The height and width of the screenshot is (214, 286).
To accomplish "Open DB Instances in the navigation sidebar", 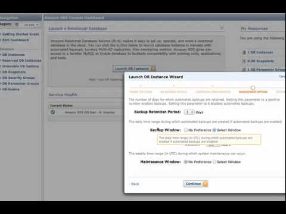I will tap(13, 55).
